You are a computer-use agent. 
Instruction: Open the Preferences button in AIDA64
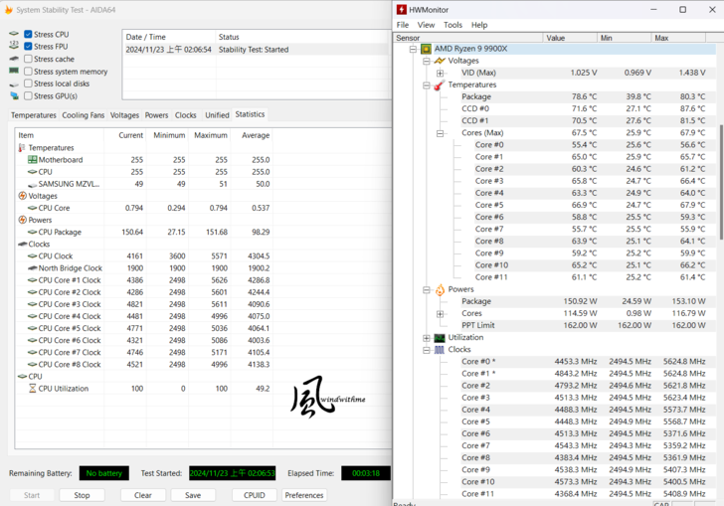click(x=304, y=495)
